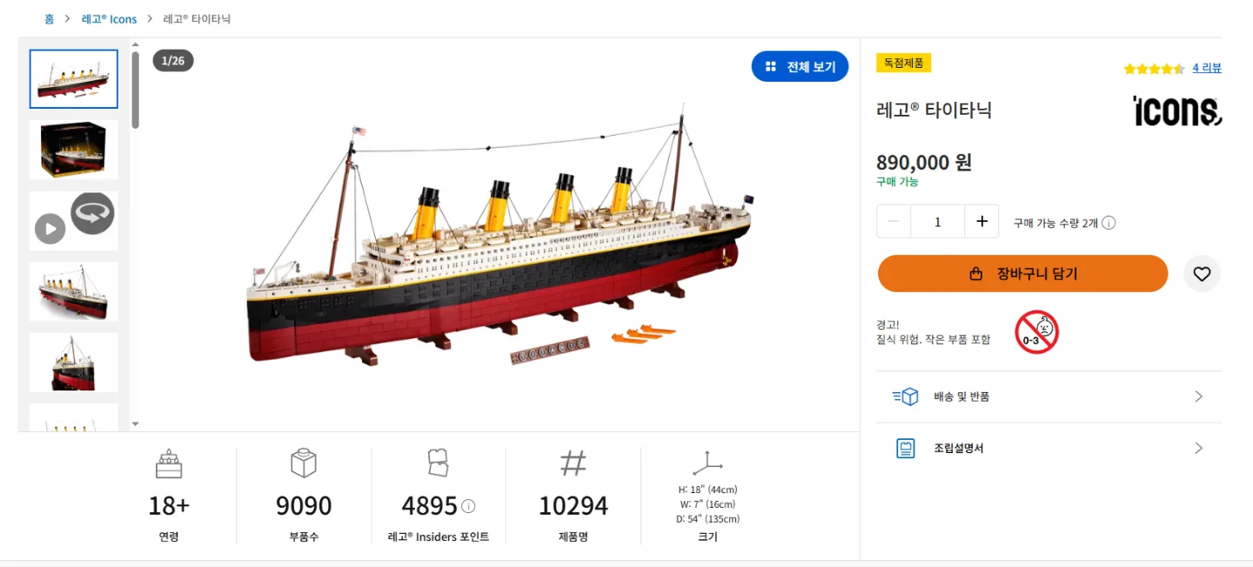Select the boxed Titanic thumbnail image
This screenshot has height=567, width=1253.
73,150
